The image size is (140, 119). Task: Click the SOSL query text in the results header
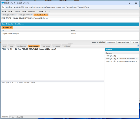(25, 18)
